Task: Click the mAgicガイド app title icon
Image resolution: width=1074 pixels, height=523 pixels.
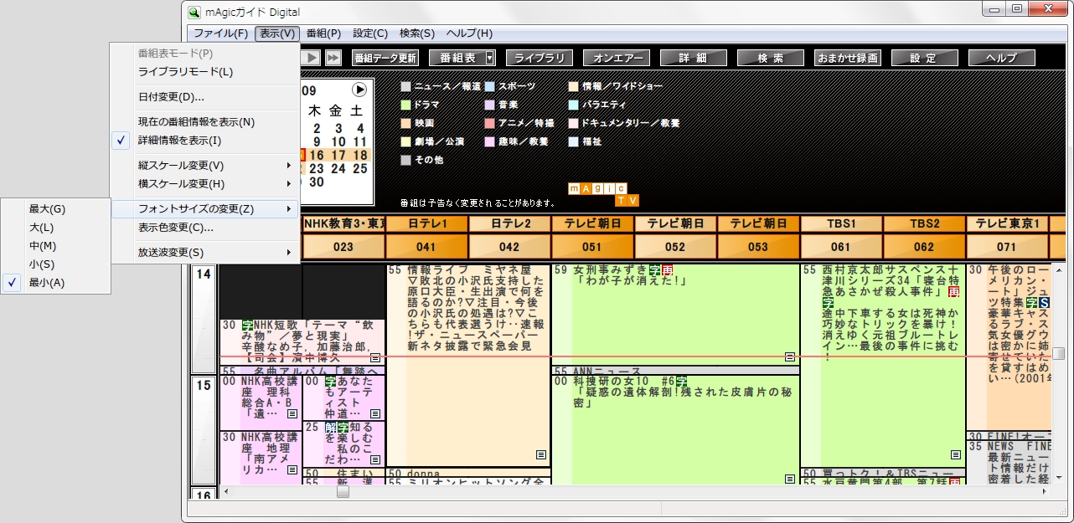Action: pos(194,12)
